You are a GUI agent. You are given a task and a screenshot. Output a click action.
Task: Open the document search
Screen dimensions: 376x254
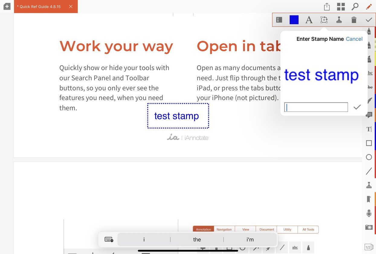[355, 6]
